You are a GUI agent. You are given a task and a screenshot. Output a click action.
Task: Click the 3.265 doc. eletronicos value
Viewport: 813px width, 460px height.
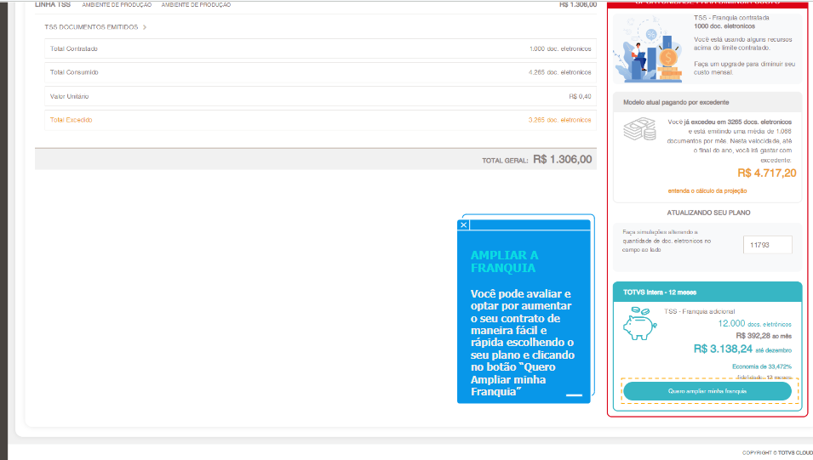tap(559, 120)
